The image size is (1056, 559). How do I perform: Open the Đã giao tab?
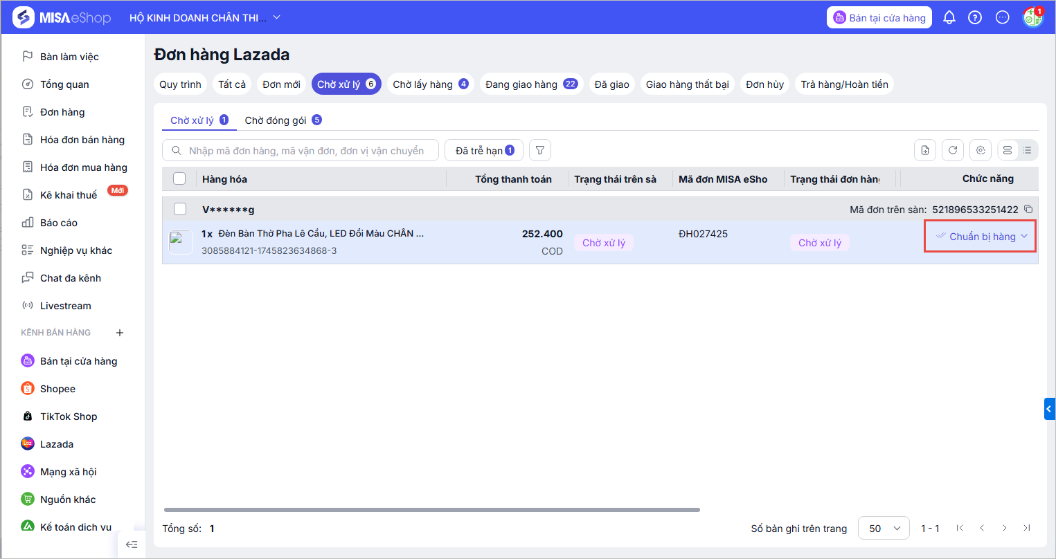click(612, 84)
